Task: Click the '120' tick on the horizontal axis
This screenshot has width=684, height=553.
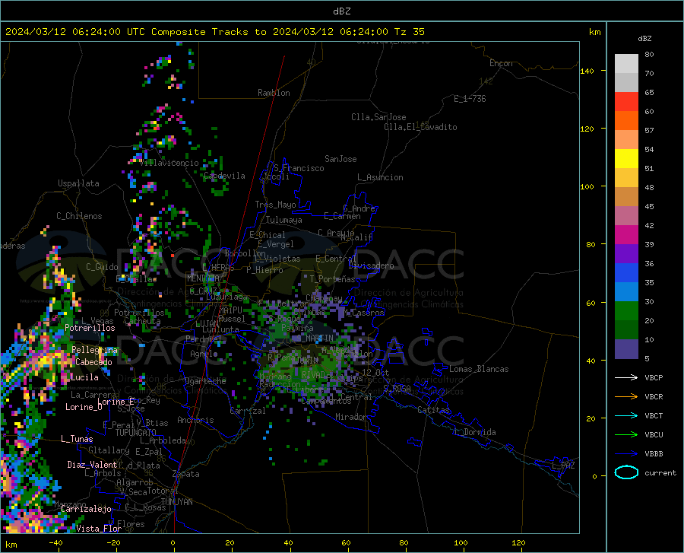Action: tap(518, 543)
